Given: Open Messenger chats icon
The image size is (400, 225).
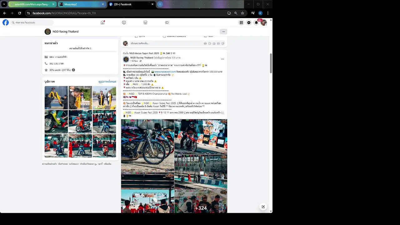Looking at the screenshot, I should click(249, 22).
